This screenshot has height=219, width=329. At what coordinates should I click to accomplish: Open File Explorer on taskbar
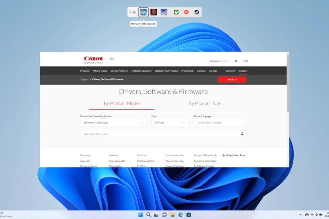pyautogui.click(x=172, y=215)
